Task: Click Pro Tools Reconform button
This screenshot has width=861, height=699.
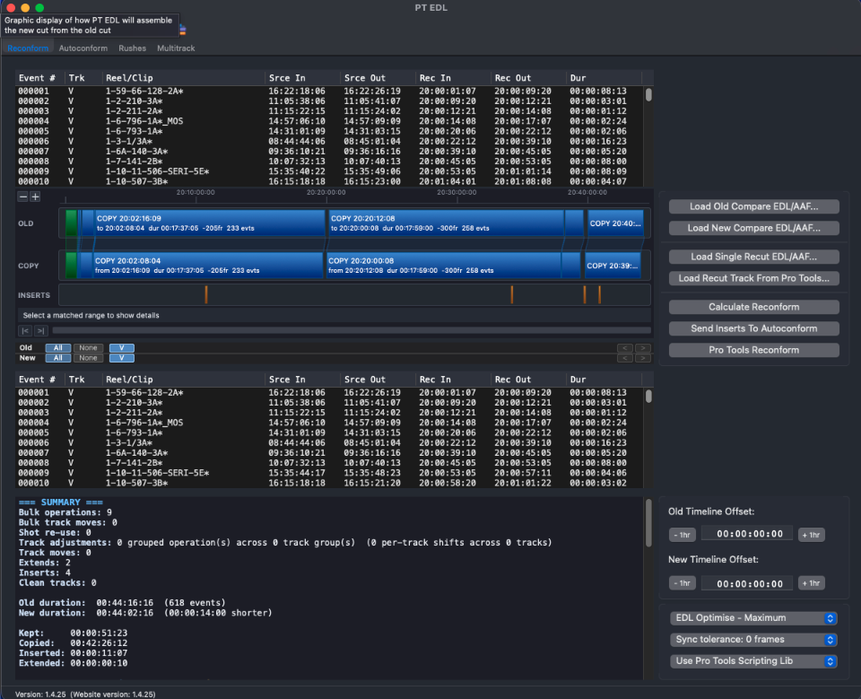Action: pos(754,350)
